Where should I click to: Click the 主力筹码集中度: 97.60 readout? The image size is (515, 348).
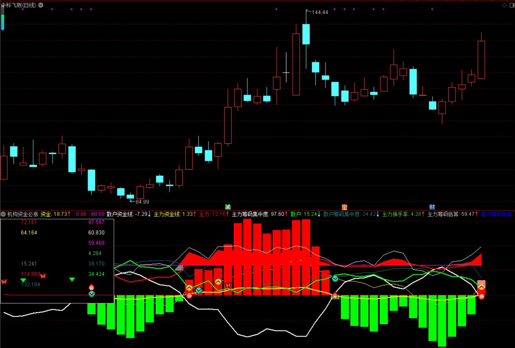click(x=260, y=214)
